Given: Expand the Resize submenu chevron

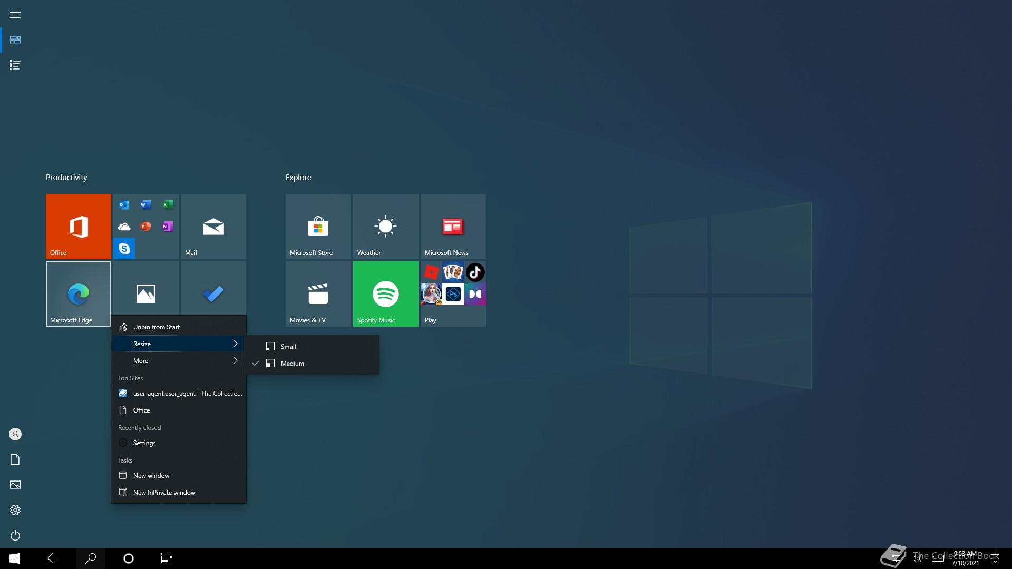Looking at the screenshot, I should click(x=236, y=344).
